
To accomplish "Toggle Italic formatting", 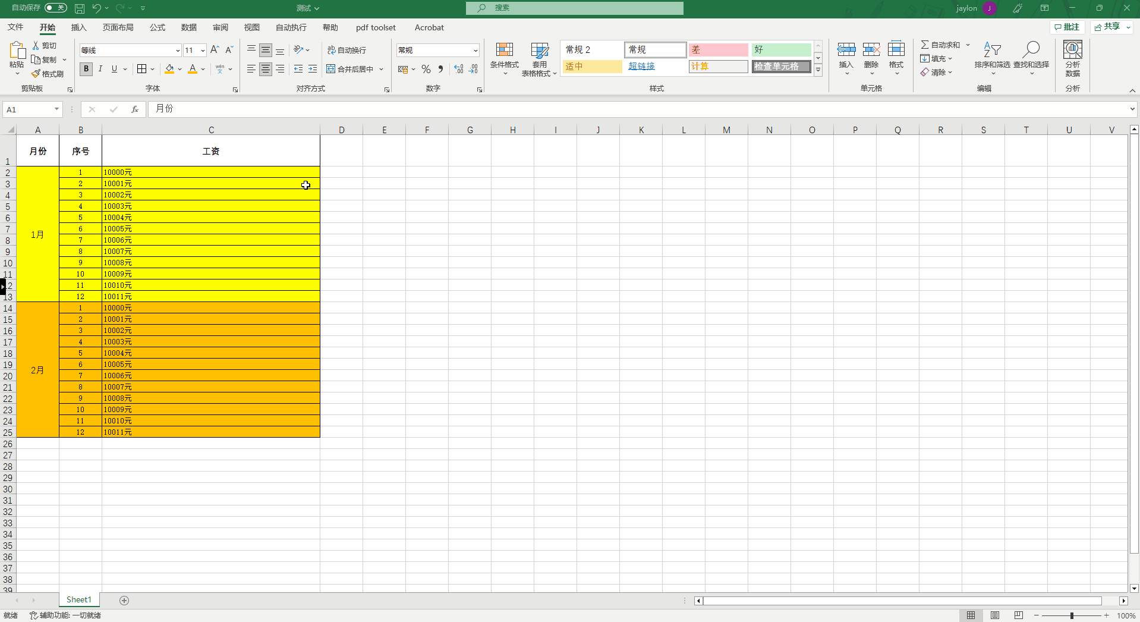I will coord(100,69).
